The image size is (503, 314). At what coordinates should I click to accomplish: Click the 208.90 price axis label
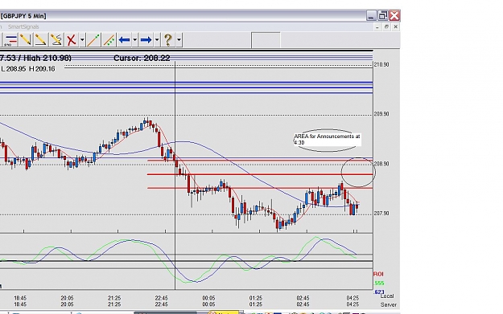381,164
